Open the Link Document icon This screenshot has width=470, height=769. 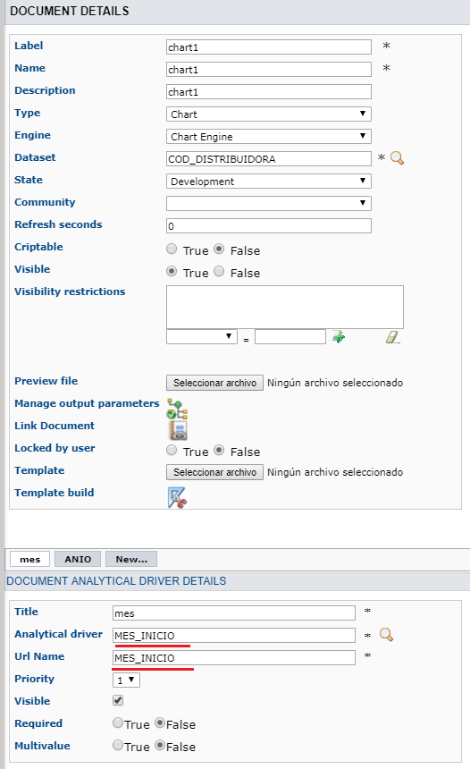178,430
